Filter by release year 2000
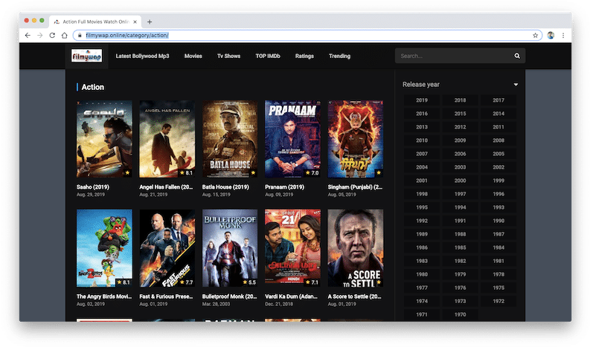 [461, 181]
